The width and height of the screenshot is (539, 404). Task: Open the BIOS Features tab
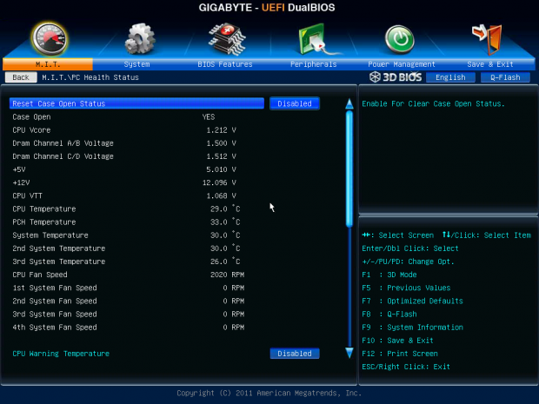click(225, 64)
